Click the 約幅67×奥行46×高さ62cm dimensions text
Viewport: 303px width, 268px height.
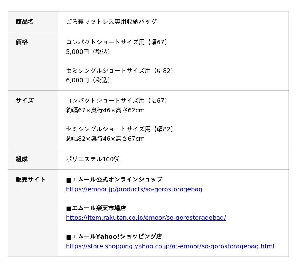point(105,110)
